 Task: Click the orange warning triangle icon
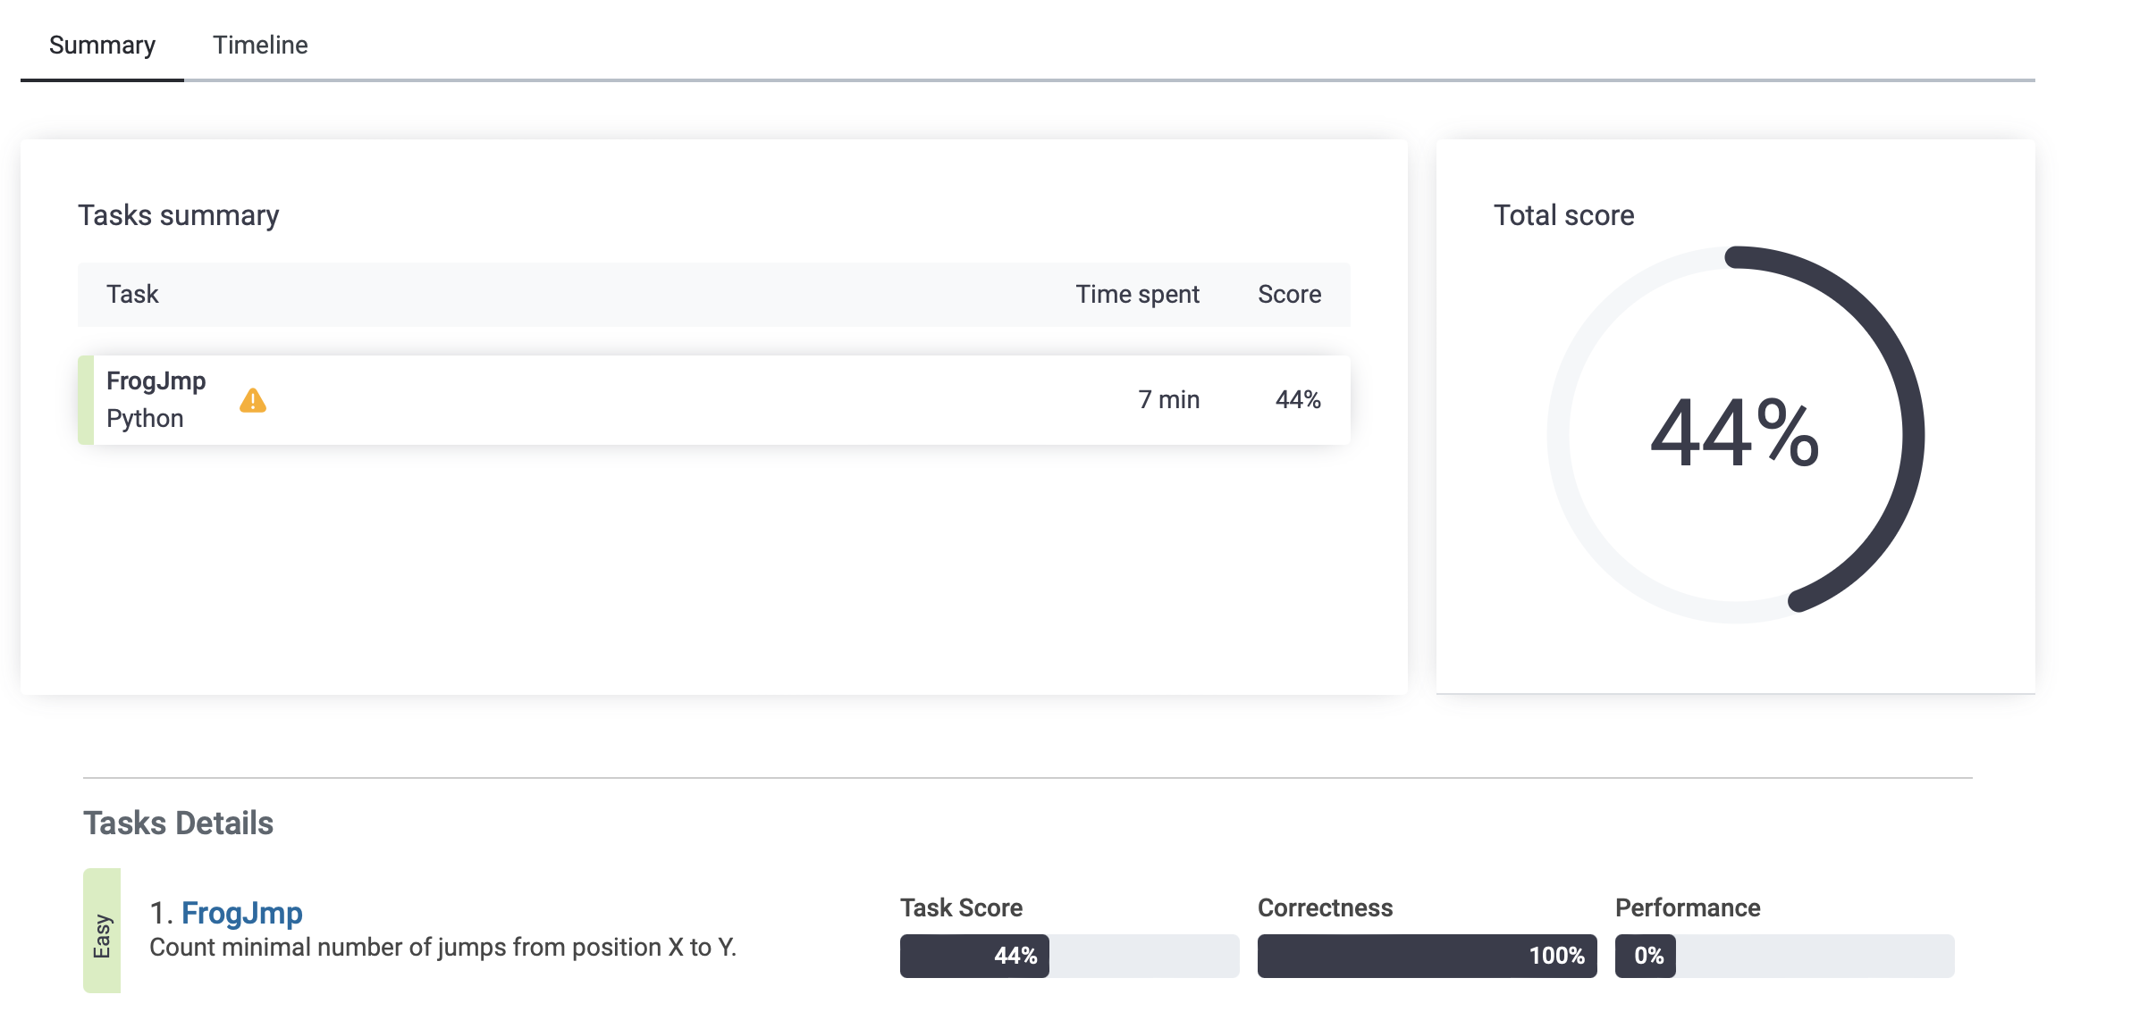pyautogui.click(x=253, y=401)
